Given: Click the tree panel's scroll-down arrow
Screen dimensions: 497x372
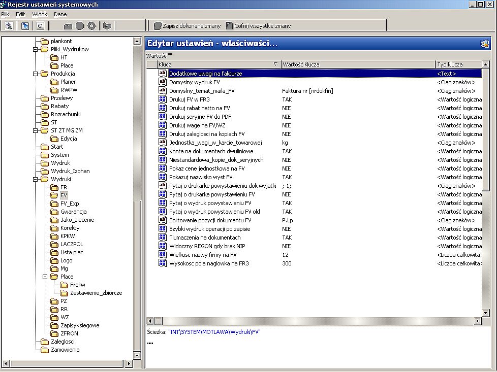Looking at the screenshot, I should point(137,356).
